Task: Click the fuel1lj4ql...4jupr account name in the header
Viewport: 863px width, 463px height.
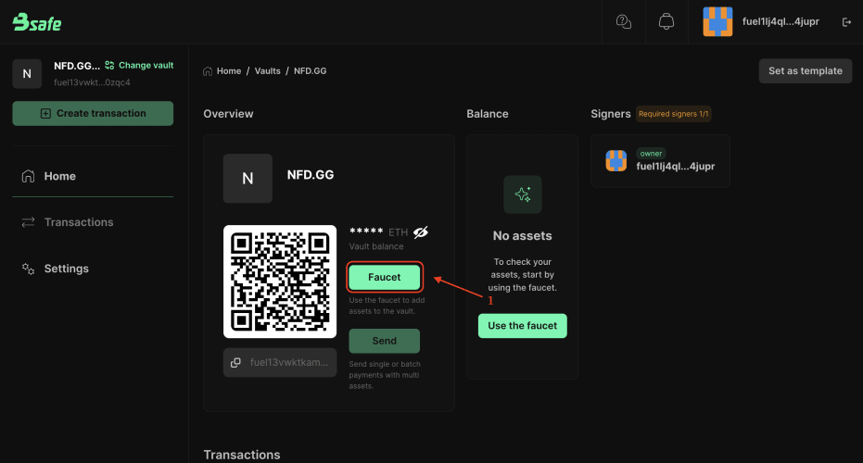Action: pos(781,21)
